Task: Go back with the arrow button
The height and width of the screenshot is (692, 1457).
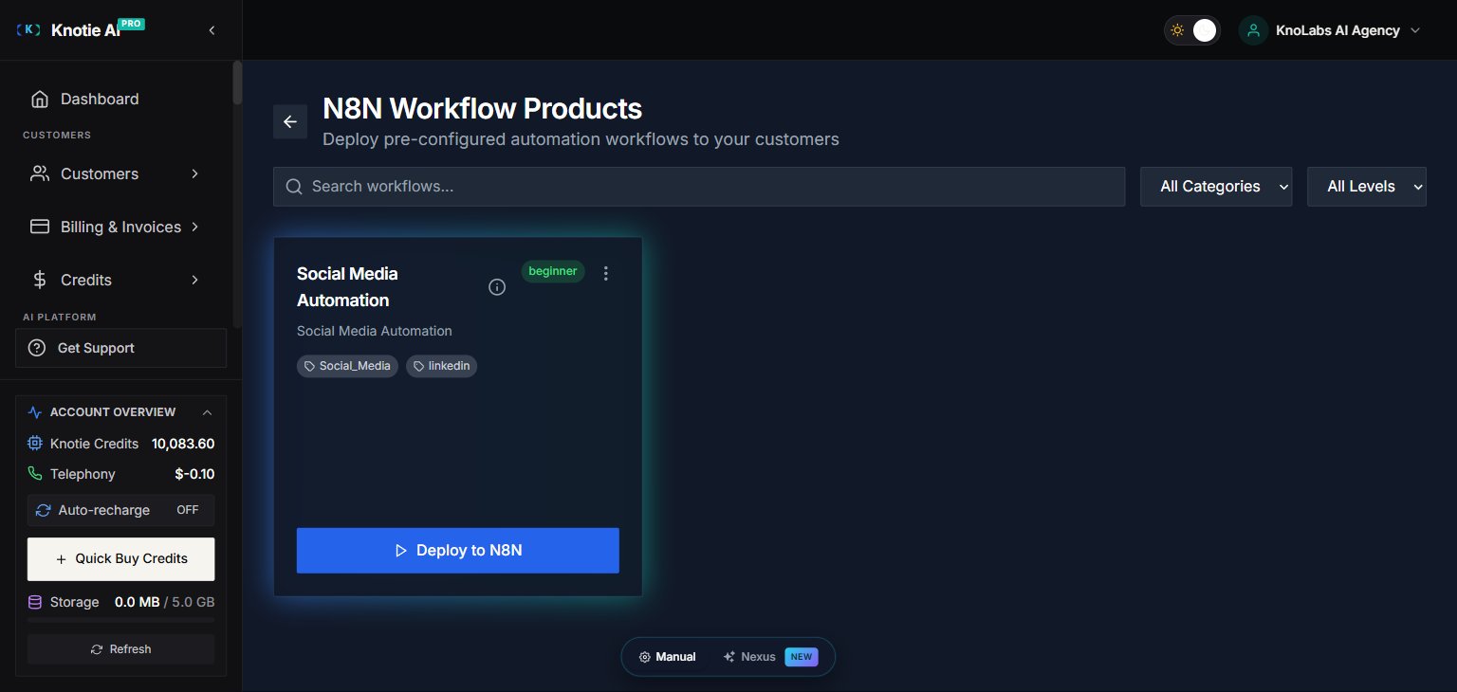Action: pyautogui.click(x=290, y=121)
